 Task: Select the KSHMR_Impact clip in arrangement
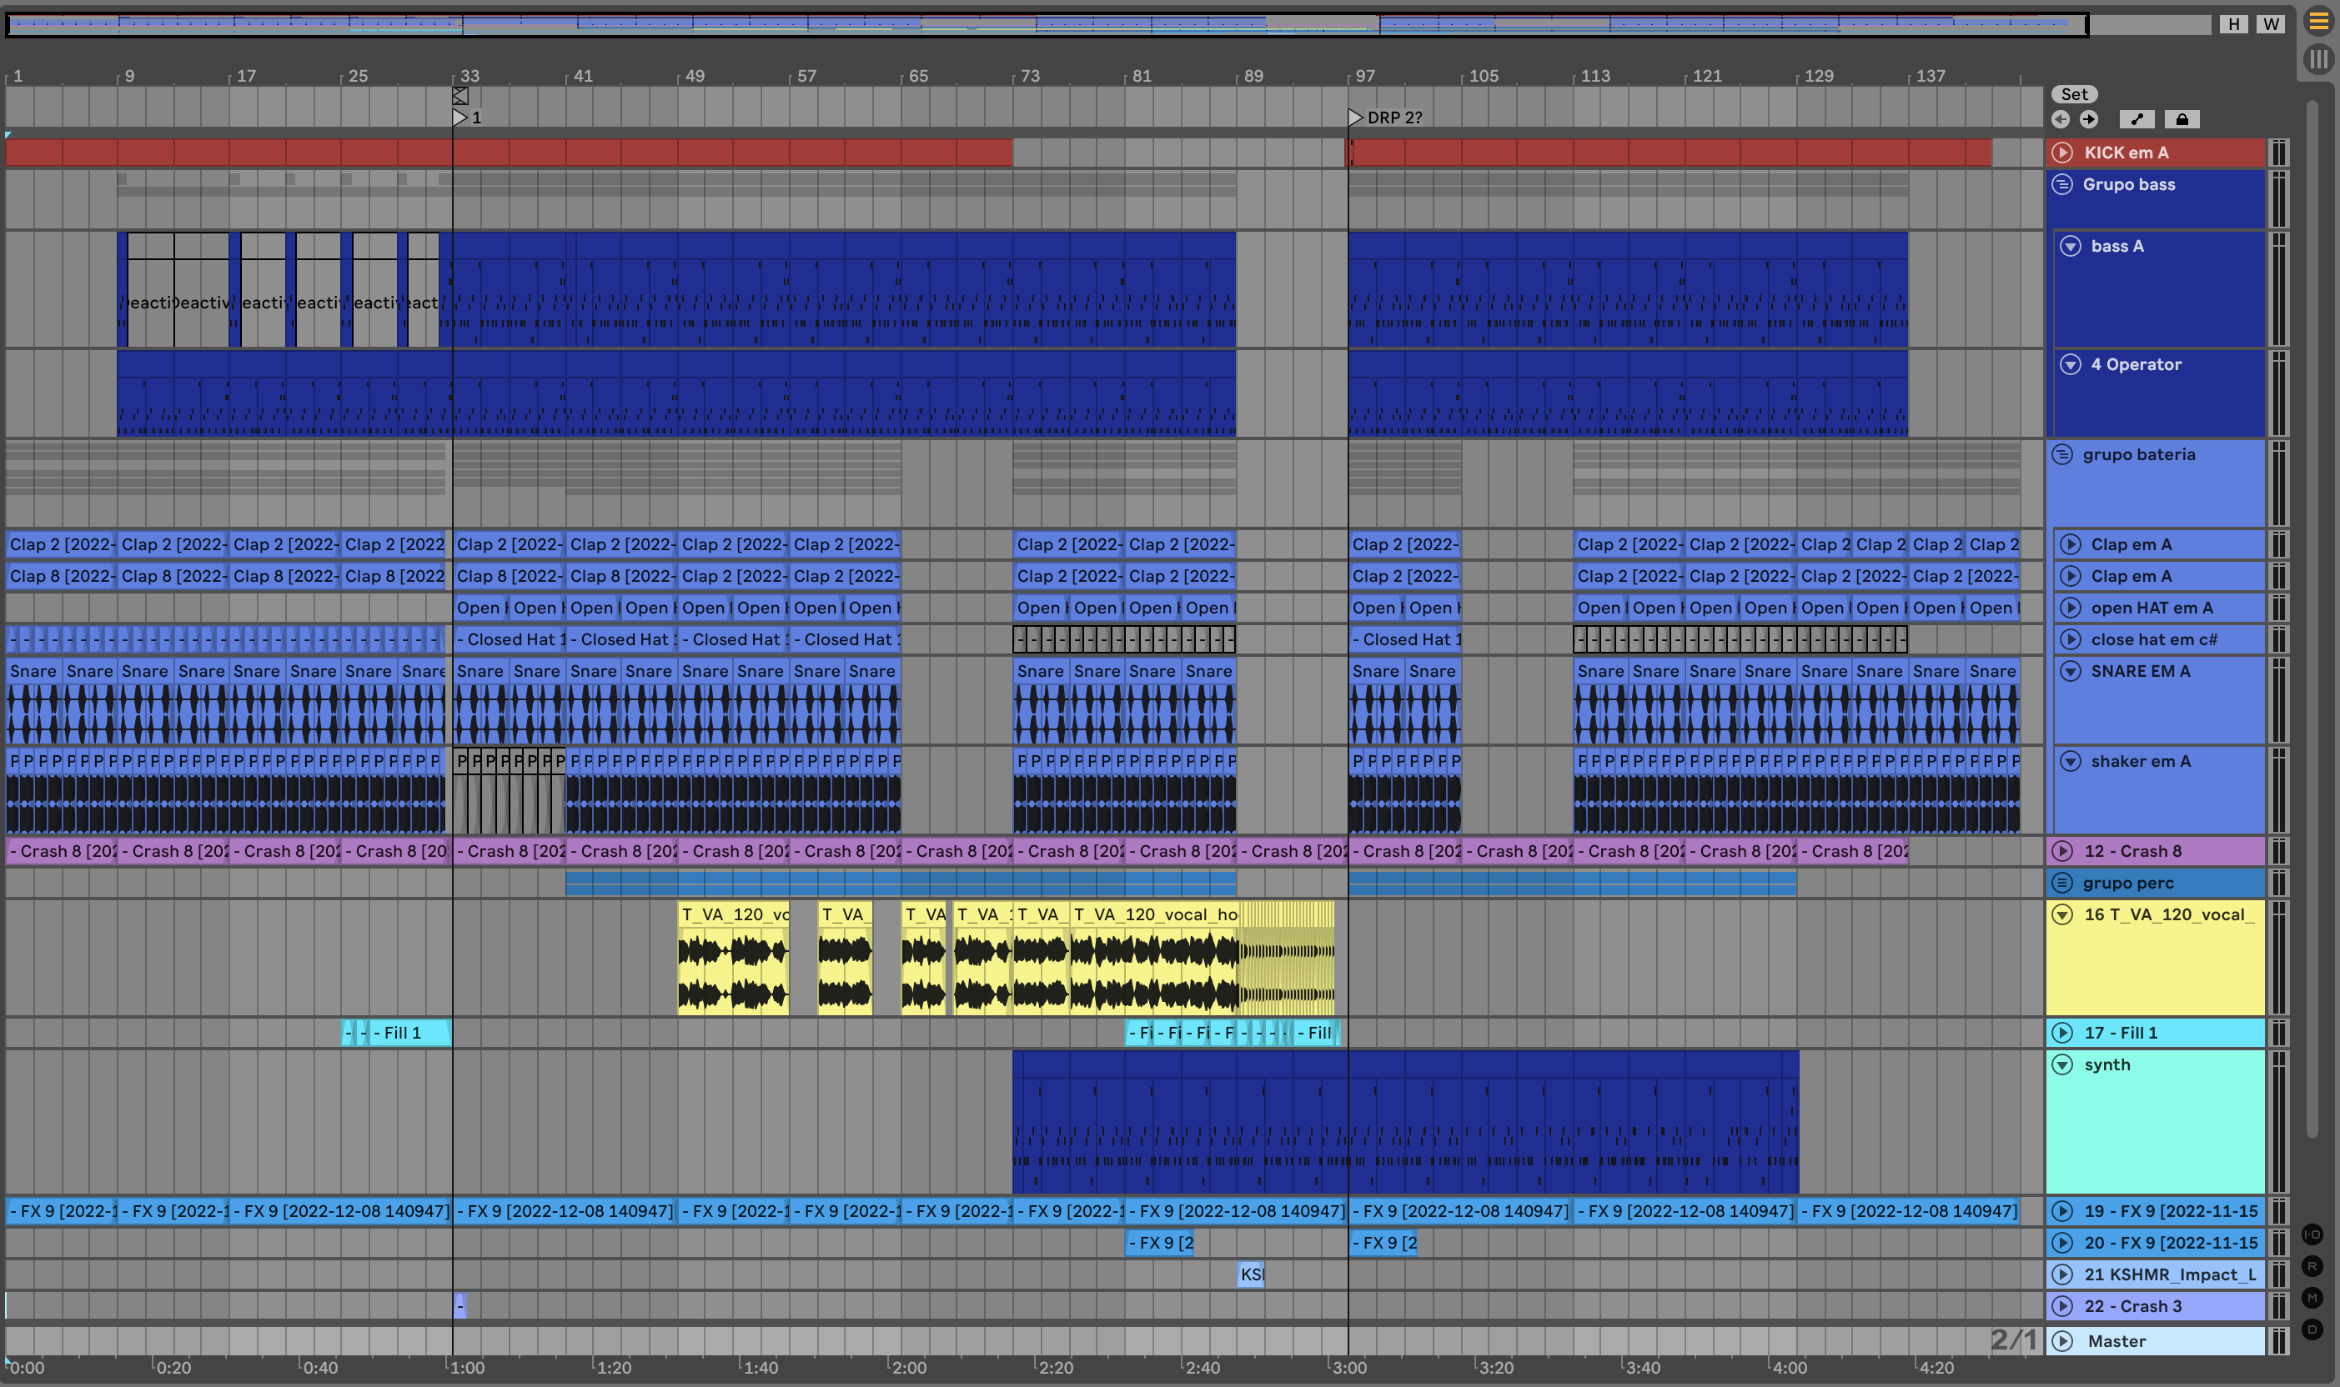pos(1251,1274)
